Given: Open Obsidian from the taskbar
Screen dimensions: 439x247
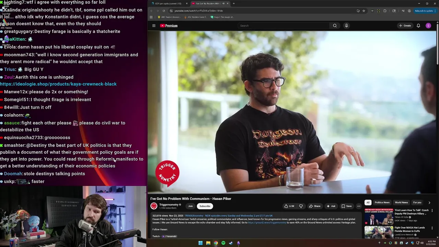Looking at the screenshot, I should click(238, 243).
